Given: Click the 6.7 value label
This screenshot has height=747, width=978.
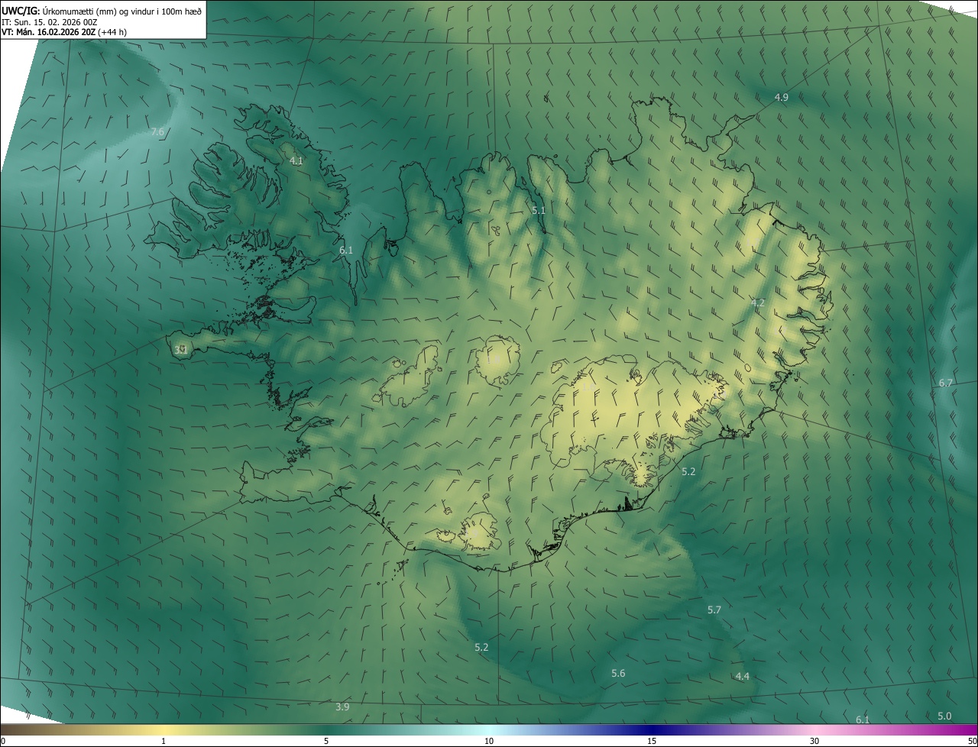Looking at the screenshot, I should tap(945, 383).
